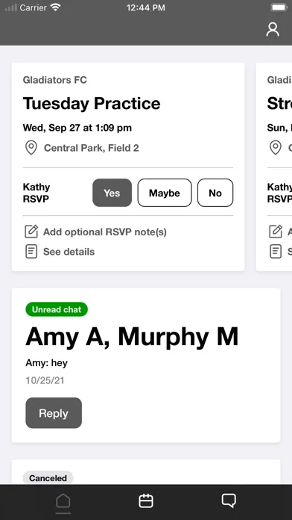Open the Tuesday Practice event title
The height and width of the screenshot is (520, 292).
pos(92,103)
